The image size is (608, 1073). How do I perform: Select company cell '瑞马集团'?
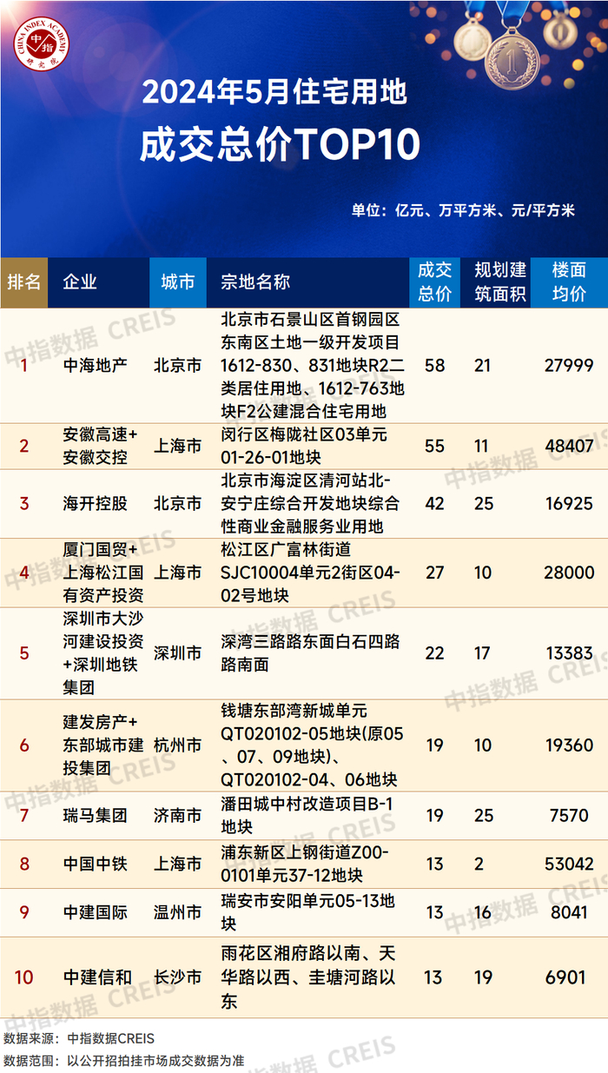tap(96, 815)
